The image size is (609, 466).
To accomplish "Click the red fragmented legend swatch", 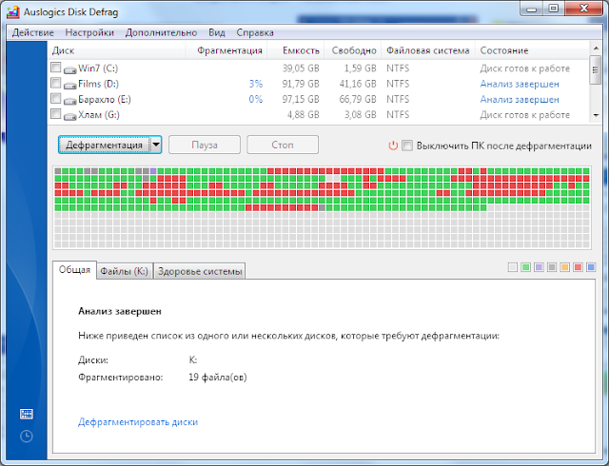I will click(578, 267).
